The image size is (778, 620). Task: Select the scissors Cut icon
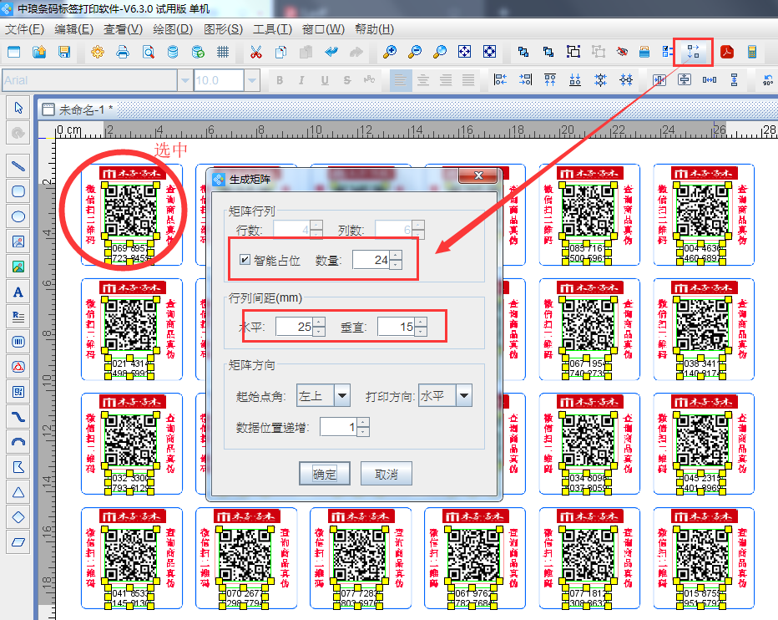[255, 52]
